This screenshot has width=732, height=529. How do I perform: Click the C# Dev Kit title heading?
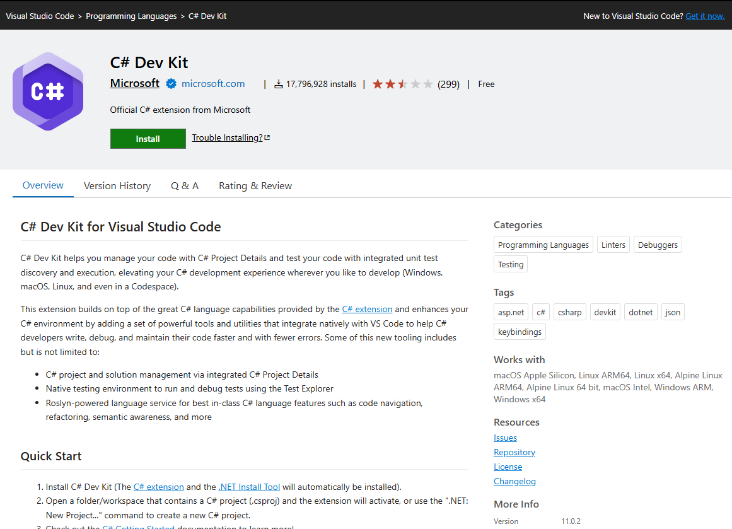point(149,62)
